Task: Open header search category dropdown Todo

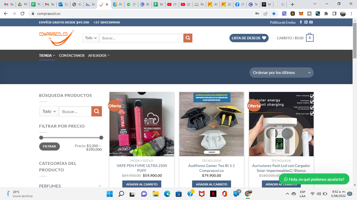Action: tap(91, 38)
